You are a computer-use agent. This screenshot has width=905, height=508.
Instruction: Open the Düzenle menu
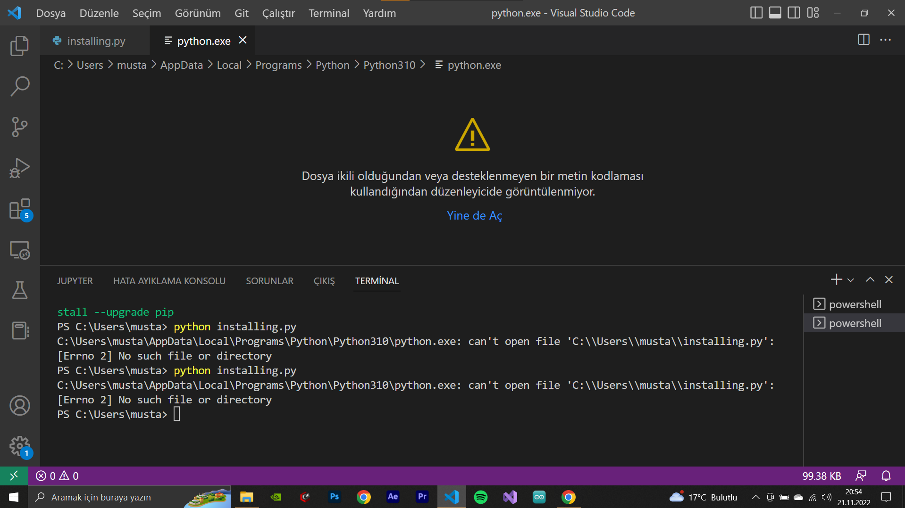click(99, 13)
